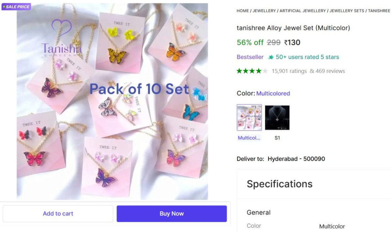Click the main product image
This screenshot has width=391, height=232.
click(x=112, y=101)
